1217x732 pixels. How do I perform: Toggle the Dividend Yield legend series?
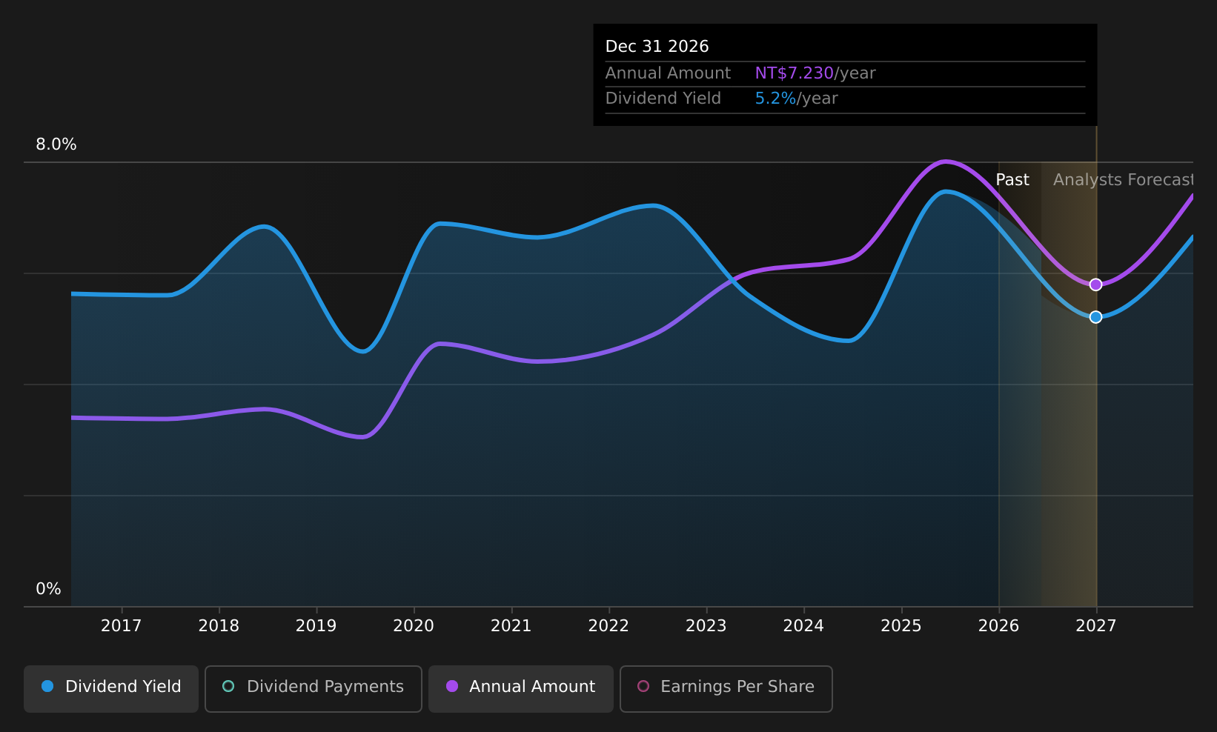click(x=111, y=688)
